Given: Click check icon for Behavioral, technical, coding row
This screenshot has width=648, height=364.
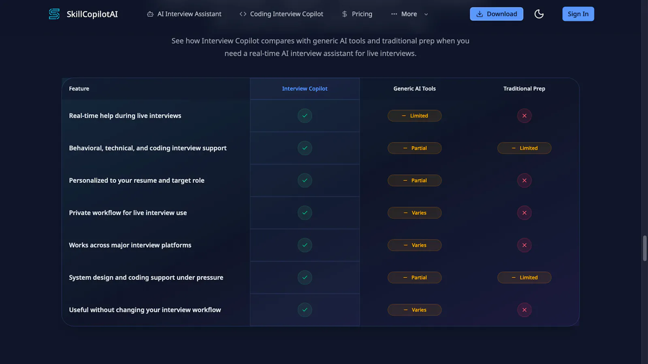Looking at the screenshot, I should tap(305, 148).
